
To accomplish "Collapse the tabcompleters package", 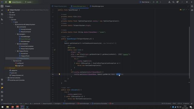I will (16, 44).
